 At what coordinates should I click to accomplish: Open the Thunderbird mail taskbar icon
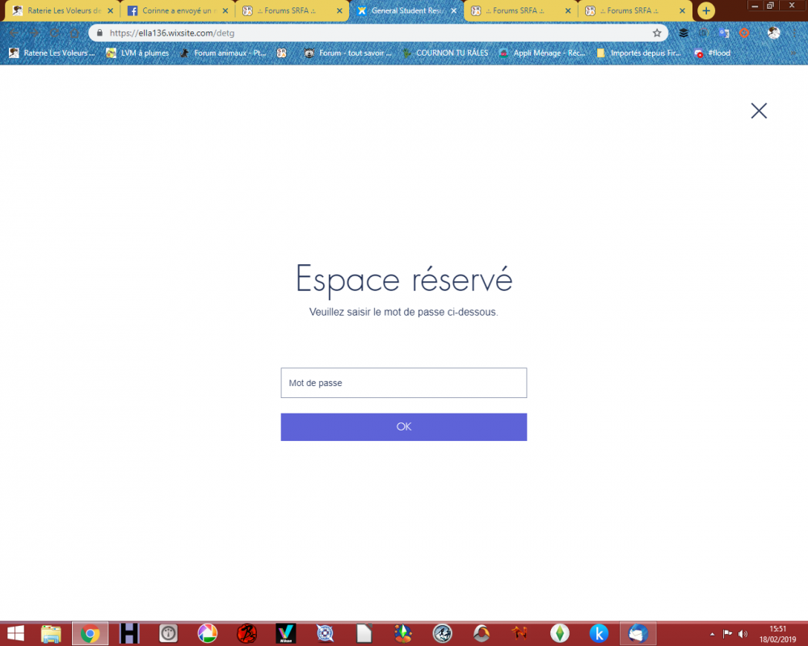point(638,634)
